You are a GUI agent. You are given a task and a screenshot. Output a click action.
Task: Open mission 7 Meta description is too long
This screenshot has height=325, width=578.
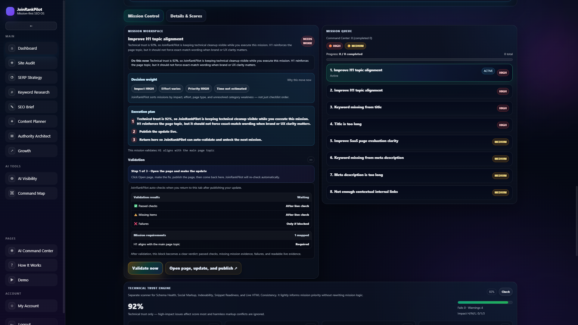pyautogui.click(x=419, y=175)
